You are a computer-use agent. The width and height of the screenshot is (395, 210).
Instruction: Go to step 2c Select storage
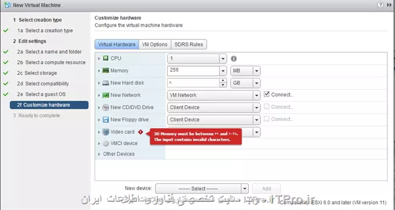[x=37, y=73]
